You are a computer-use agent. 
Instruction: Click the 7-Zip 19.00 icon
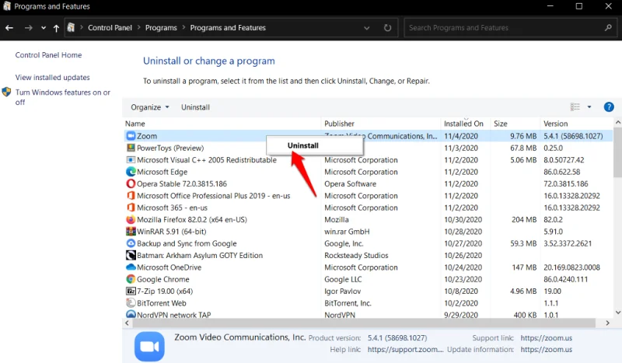[131, 291]
